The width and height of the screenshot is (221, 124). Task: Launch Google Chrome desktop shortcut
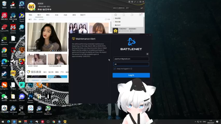[x=4, y=52]
